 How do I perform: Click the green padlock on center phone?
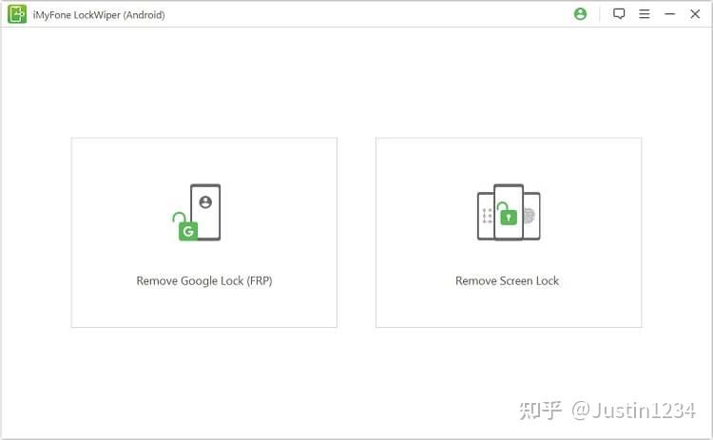[509, 217]
